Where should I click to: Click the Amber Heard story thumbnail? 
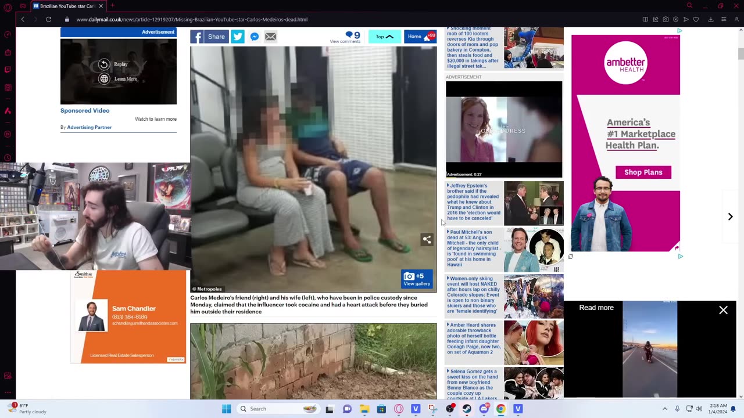[534, 343]
